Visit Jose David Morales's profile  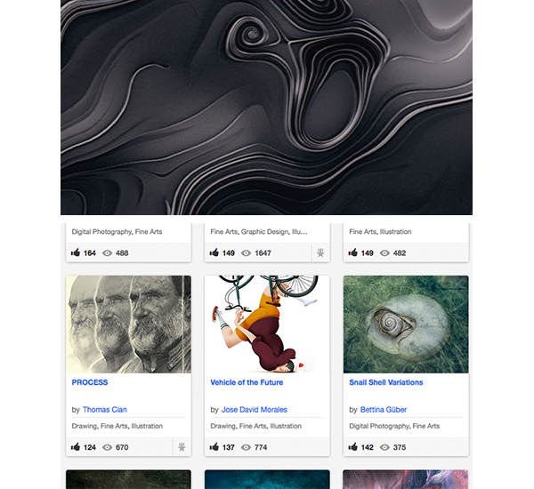[254, 410]
